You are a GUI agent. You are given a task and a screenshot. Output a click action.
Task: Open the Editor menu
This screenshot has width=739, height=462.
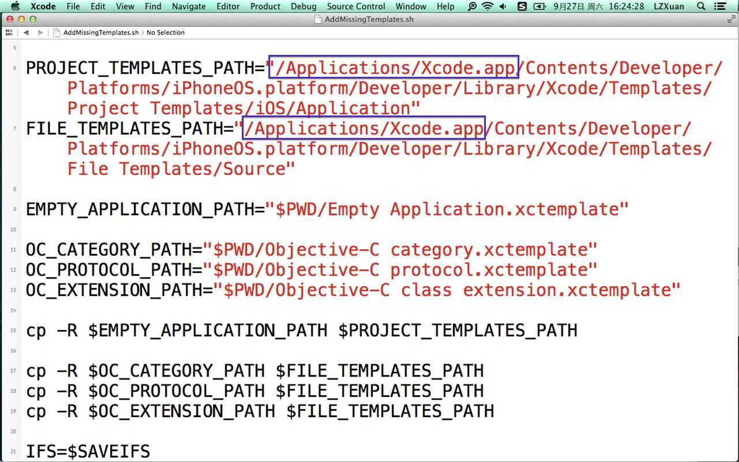tap(228, 6)
